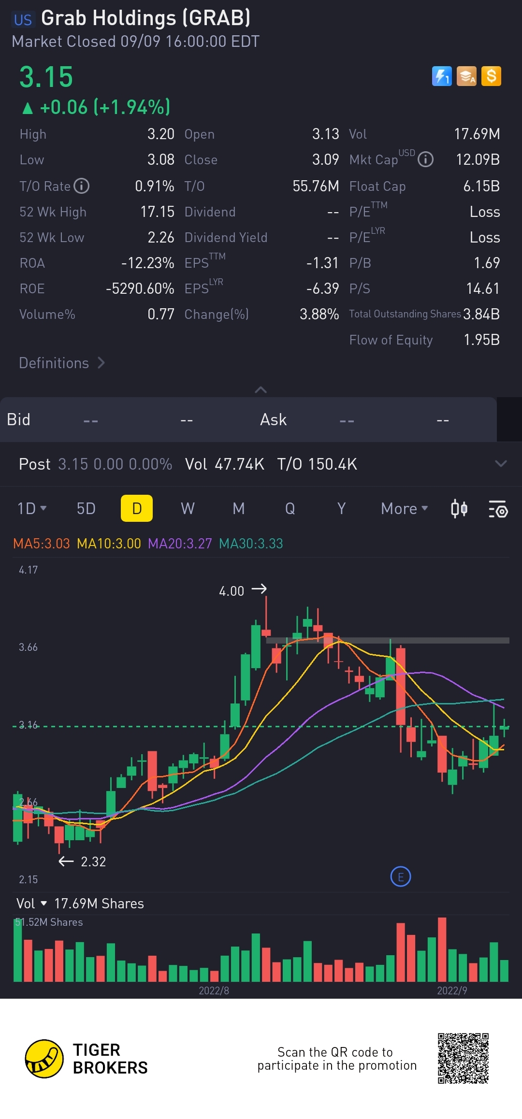Tap the Ask label in quote bar
The image size is (522, 1119).
pos(273,419)
